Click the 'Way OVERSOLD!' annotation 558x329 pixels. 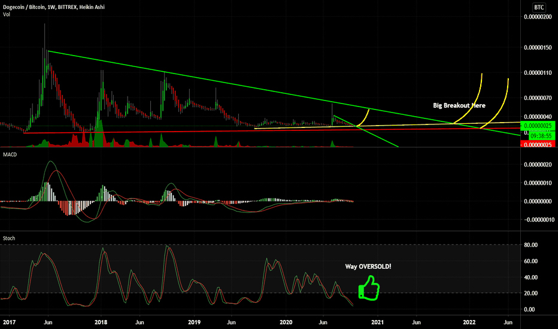tap(368, 266)
